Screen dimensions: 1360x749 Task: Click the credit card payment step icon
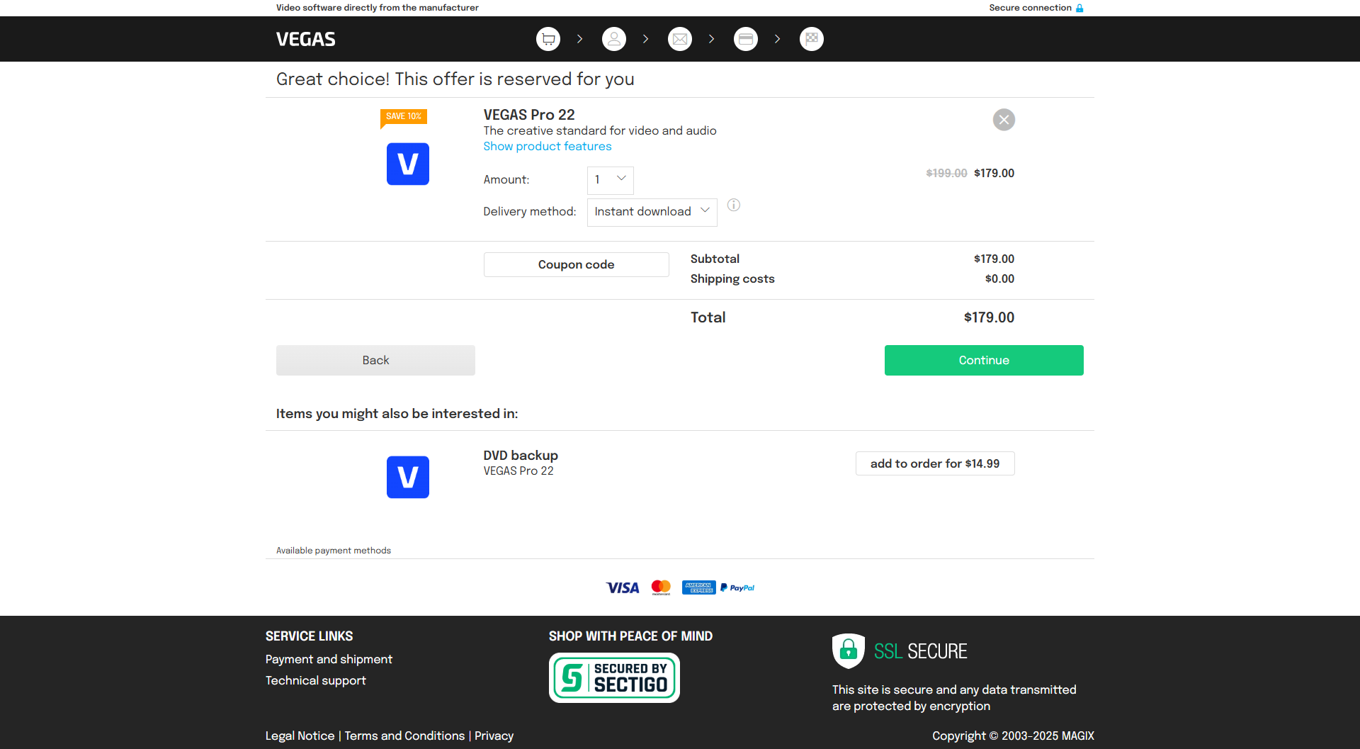pyautogui.click(x=745, y=39)
